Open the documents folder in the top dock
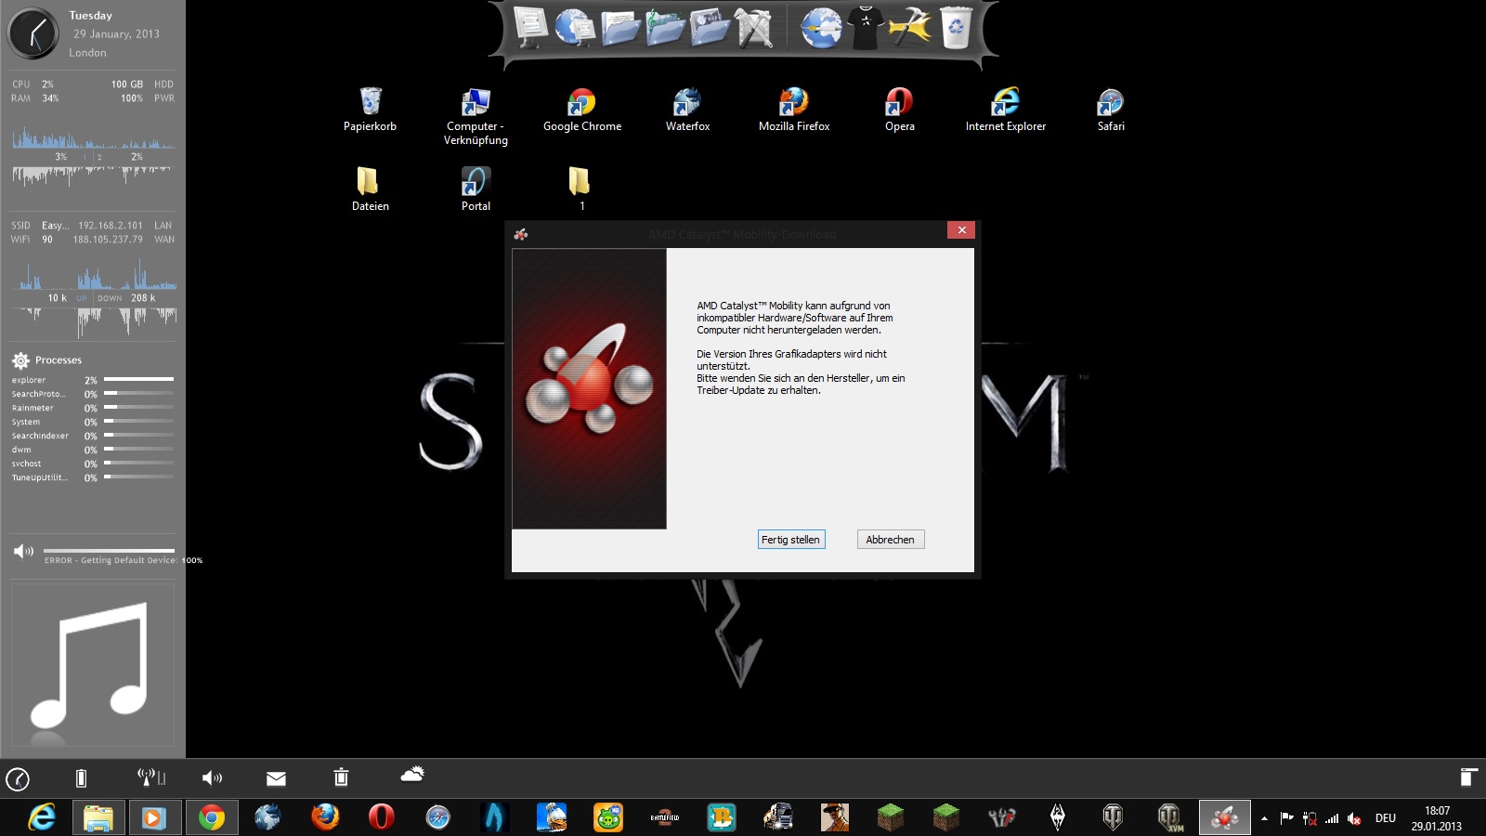 619,27
